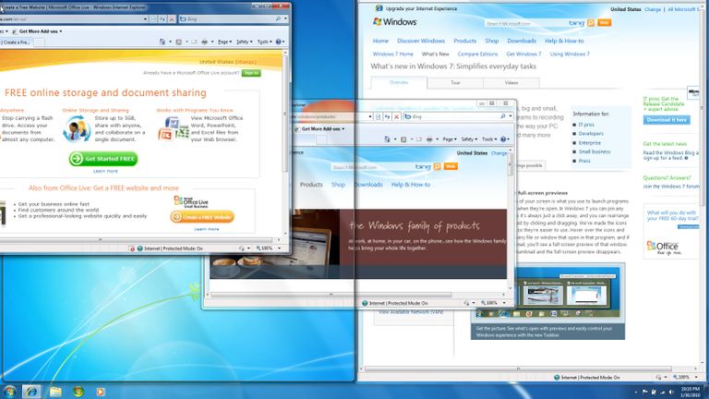Click volume speaker icon in system tray
The image size is (709, 399).
pos(671,392)
